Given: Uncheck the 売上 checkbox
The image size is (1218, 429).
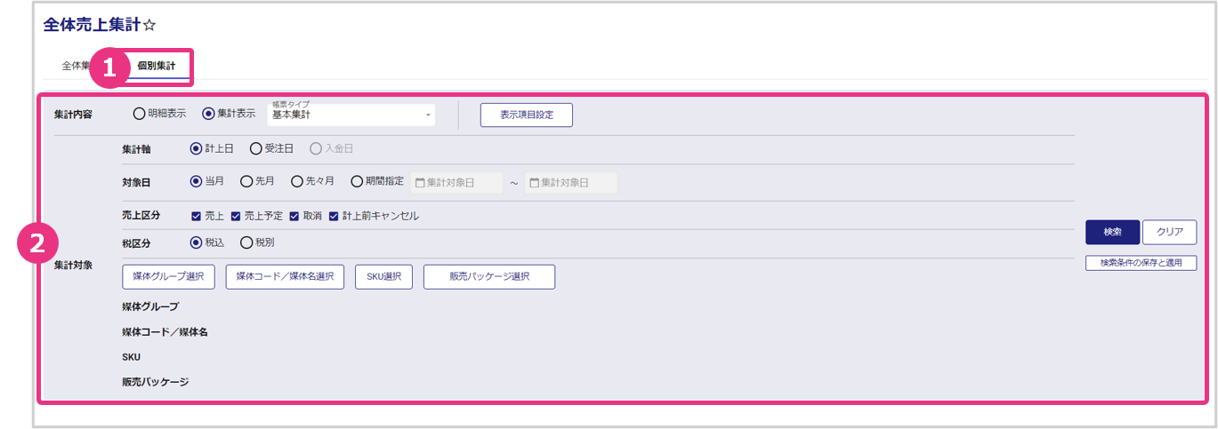Looking at the screenshot, I should tap(196, 216).
